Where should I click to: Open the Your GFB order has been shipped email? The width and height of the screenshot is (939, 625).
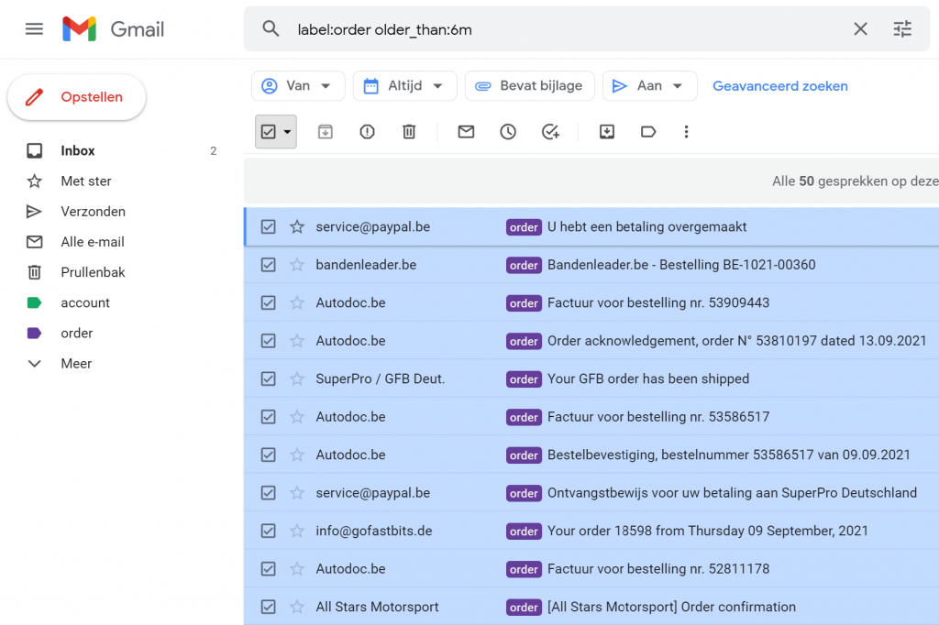coord(648,379)
